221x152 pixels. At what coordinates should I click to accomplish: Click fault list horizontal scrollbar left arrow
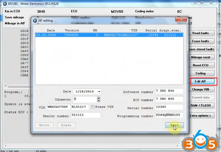6,86
